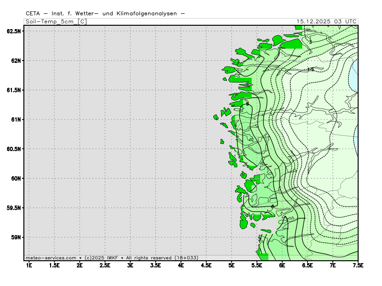Select the 1.5 contour line label
The height and width of the screenshot is (286, 382).
(310, 70)
